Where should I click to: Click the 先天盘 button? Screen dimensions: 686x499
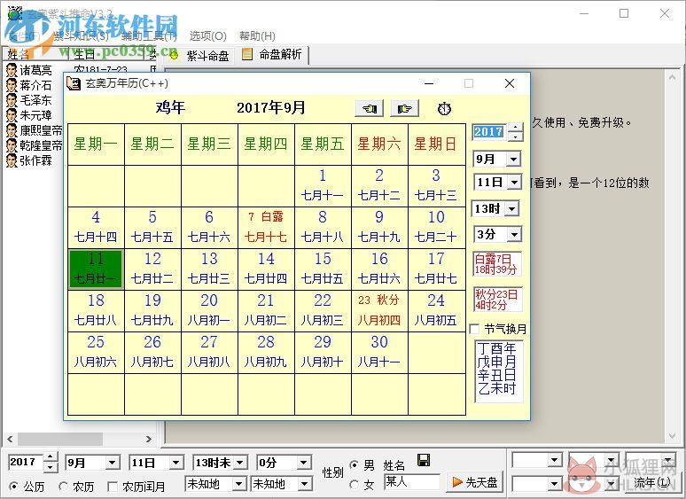point(475,482)
